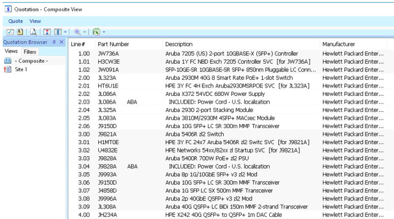
Task: Click the Composite view icon
Action: click(x=8, y=61)
